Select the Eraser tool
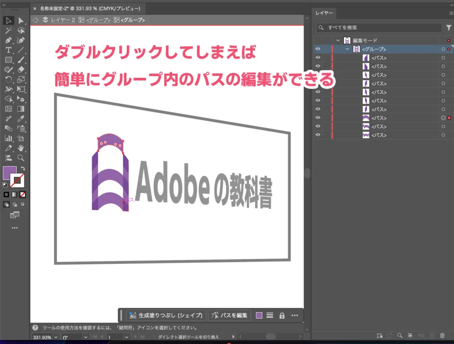The height and width of the screenshot is (344, 454). (x=22, y=70)
